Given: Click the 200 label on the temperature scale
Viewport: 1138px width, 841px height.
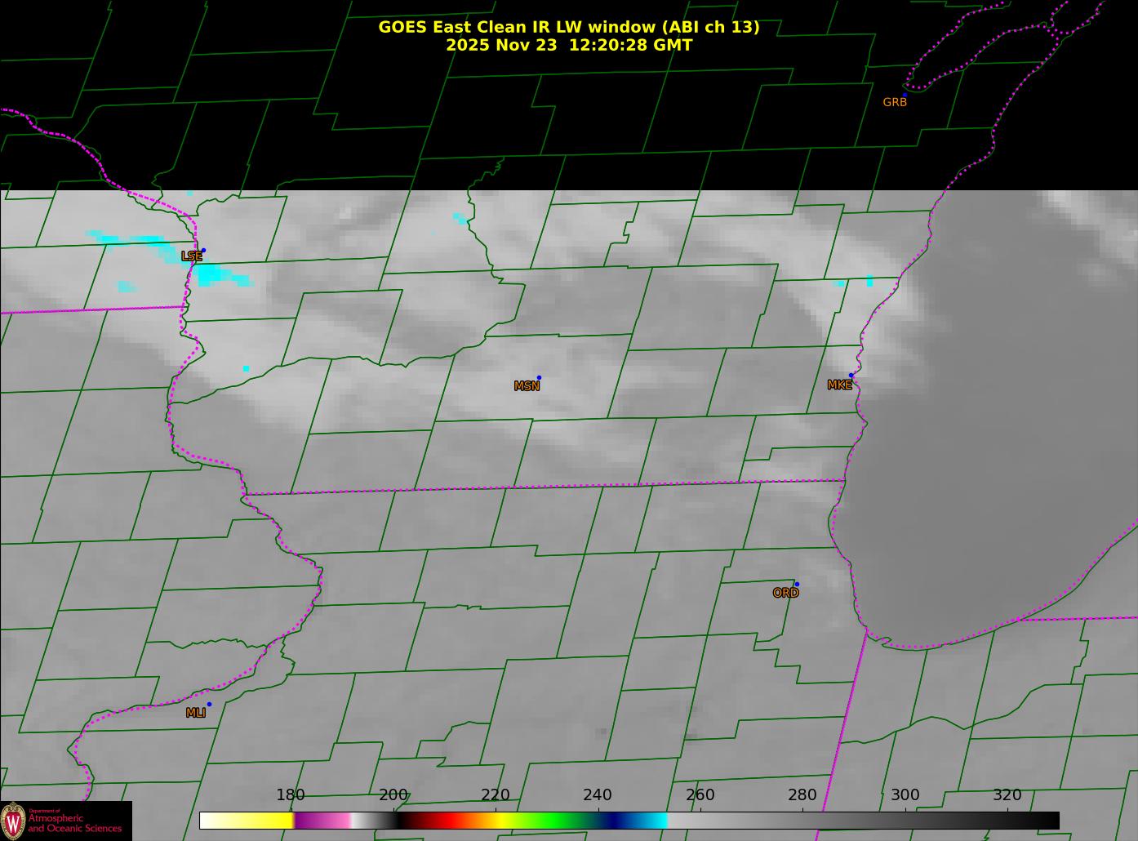Looking at the screenshot, I should [393, 794].
